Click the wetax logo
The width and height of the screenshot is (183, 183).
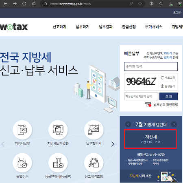tap(14, 27)
